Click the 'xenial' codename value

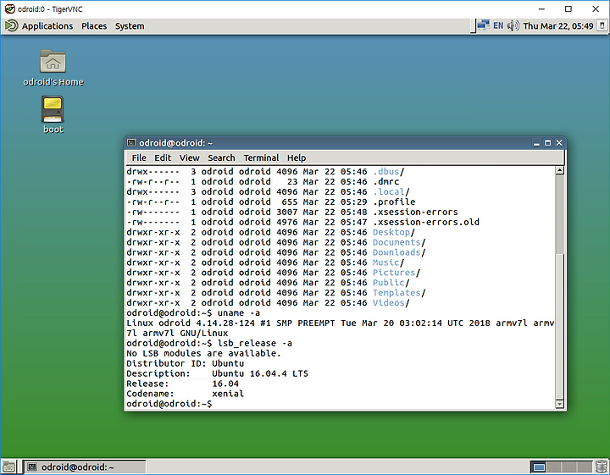click(x=228, y=394)
